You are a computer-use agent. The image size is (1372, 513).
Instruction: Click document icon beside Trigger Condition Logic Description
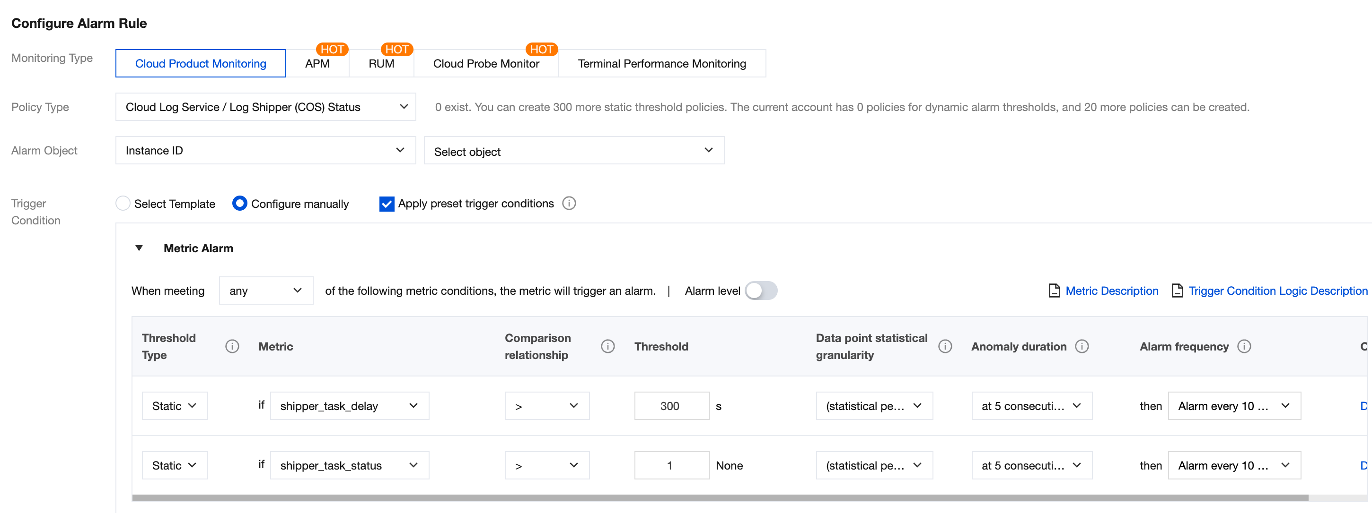click(x=1177, y=290)
